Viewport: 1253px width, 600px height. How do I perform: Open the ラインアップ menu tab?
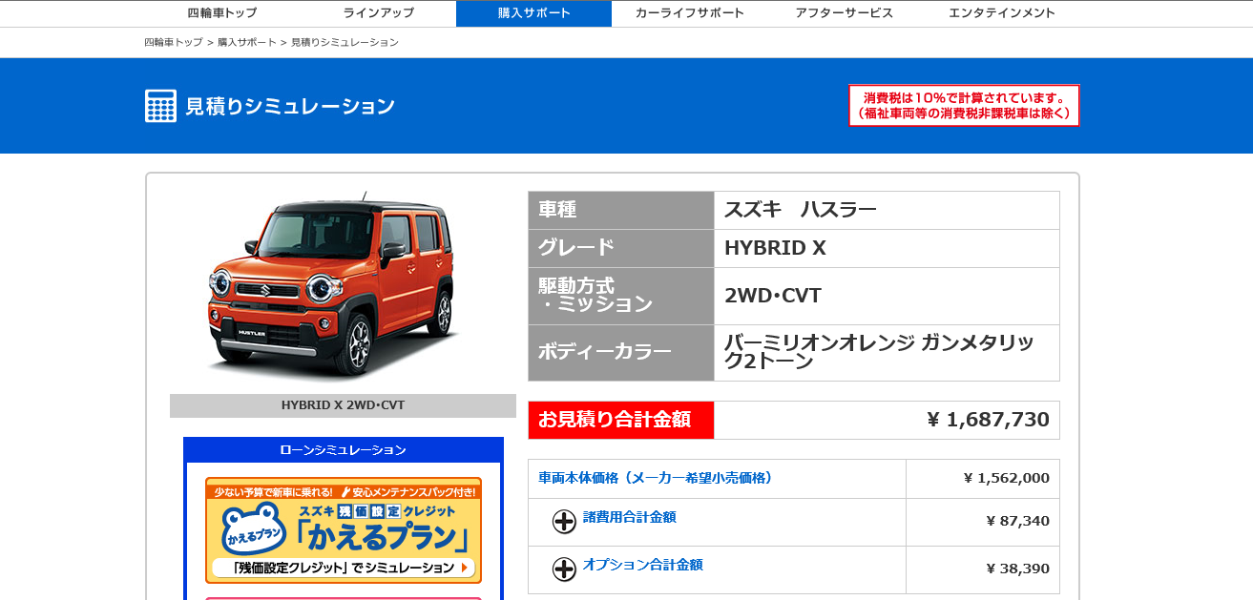[x=379, y=13]
